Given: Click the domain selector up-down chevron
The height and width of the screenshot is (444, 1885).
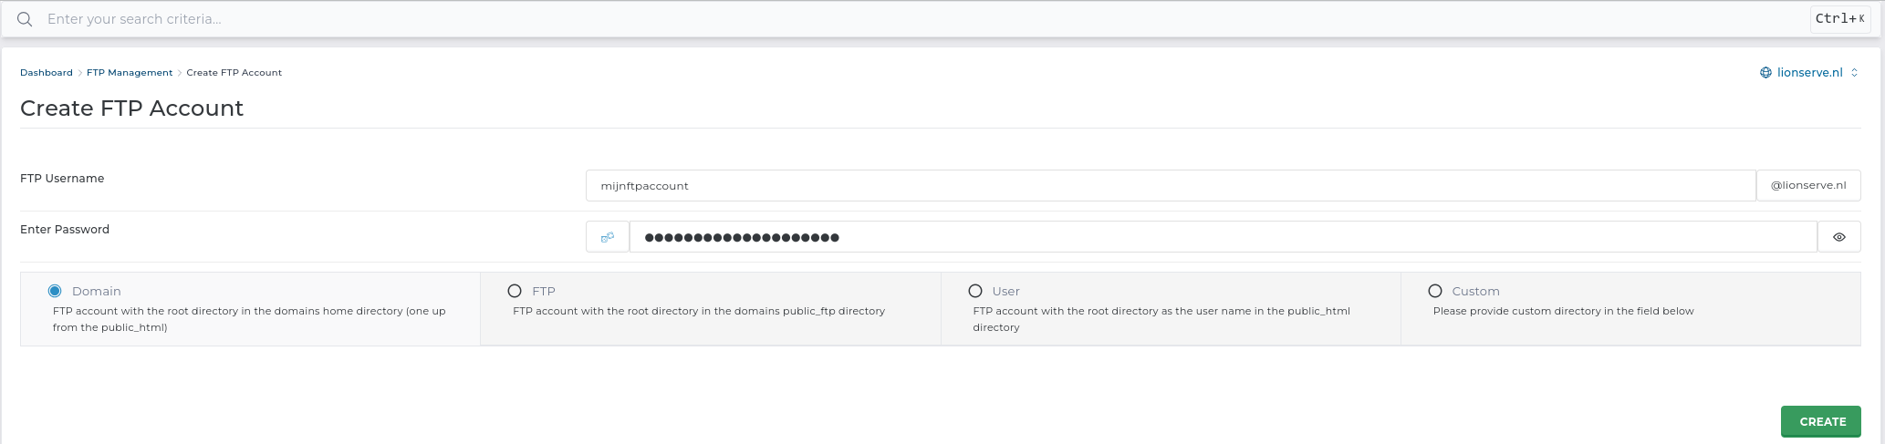Looking at the screenshot, I should [1854, 73].
